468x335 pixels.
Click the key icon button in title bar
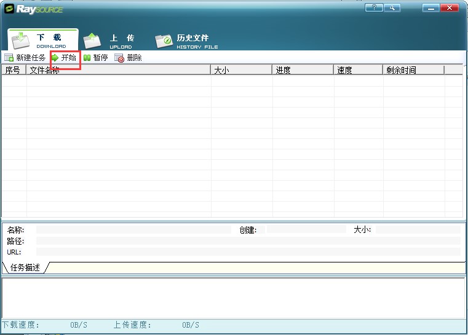[391, 8]
